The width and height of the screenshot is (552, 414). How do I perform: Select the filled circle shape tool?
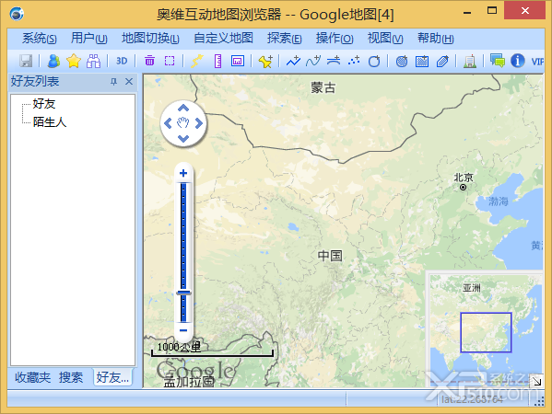click(x=402, y=61)
